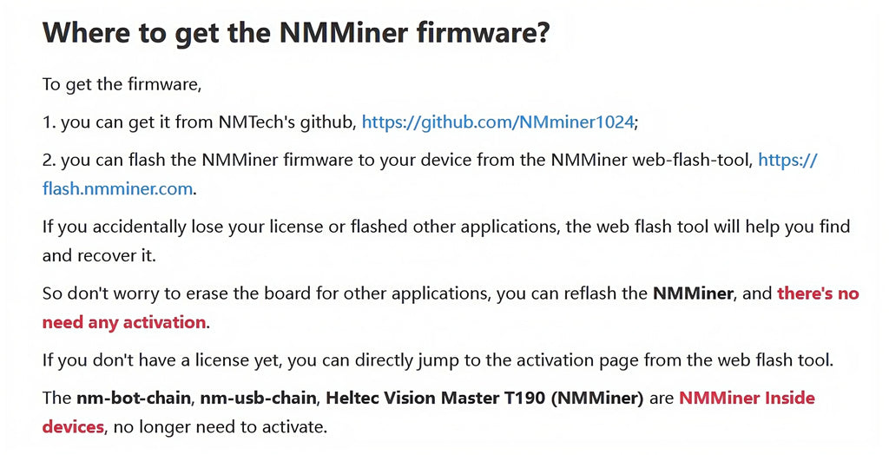
Task: Click the "Where to get the NMMiner firmware?" heading
Action: pyautogui.click(x=296, y=32)
